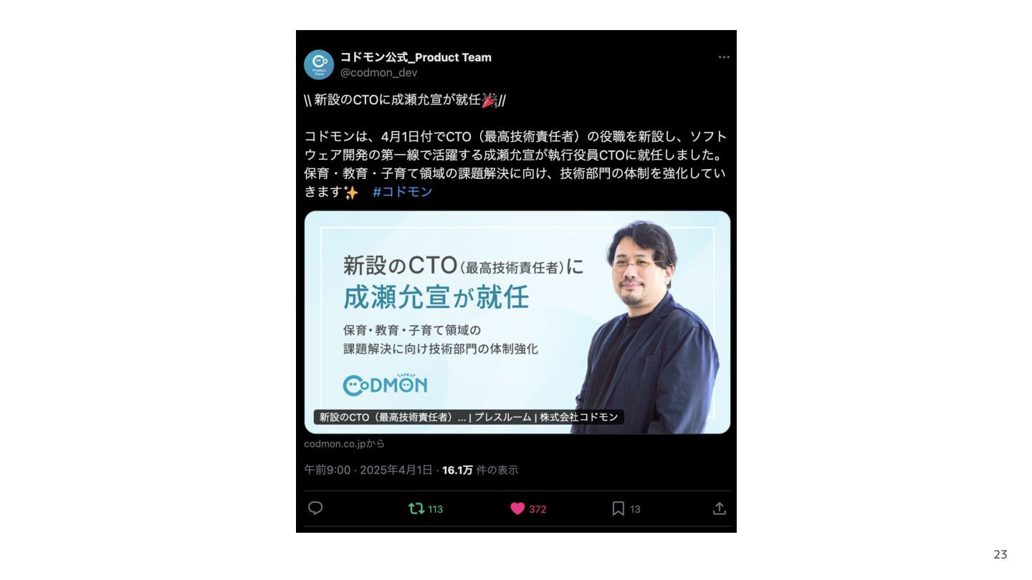Click the 13 bookmarks count
The width and height of the screenshot is (1032, 580).
[x=635, y=509]
